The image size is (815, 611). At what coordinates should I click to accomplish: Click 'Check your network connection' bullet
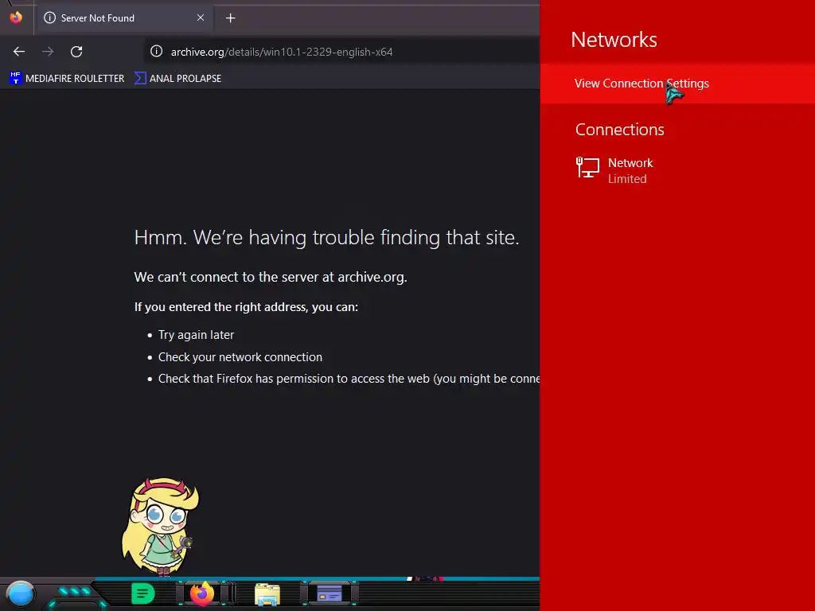click(240, 357)
